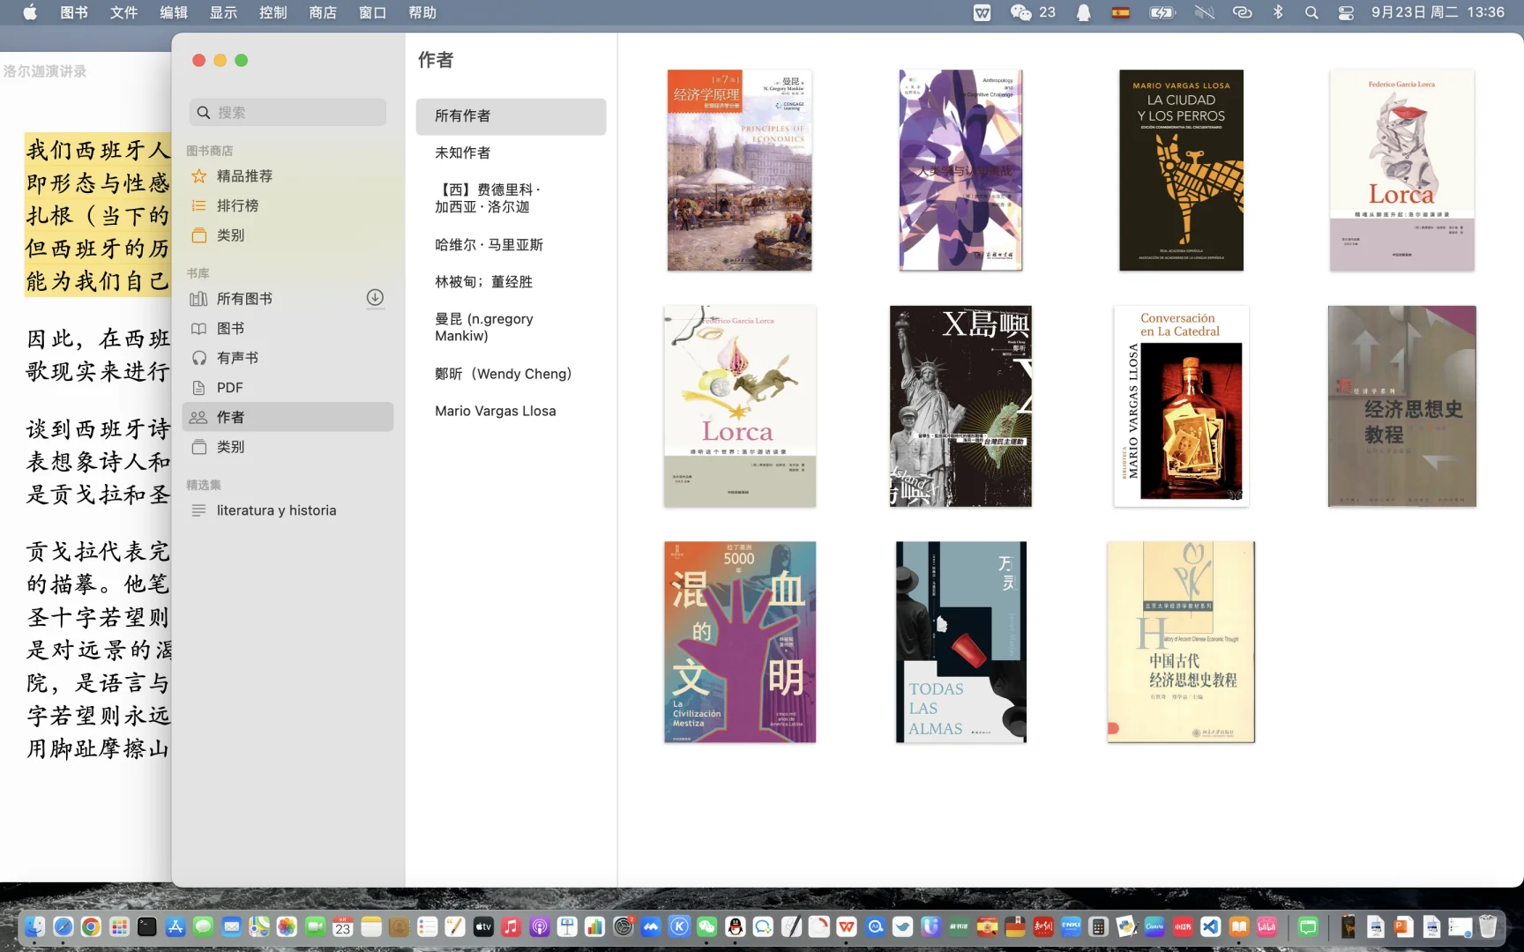Image resolution: width=1524 pixels, height=952 pixels.
Task: Open the 文件 menu
Action: coord(123,12)
